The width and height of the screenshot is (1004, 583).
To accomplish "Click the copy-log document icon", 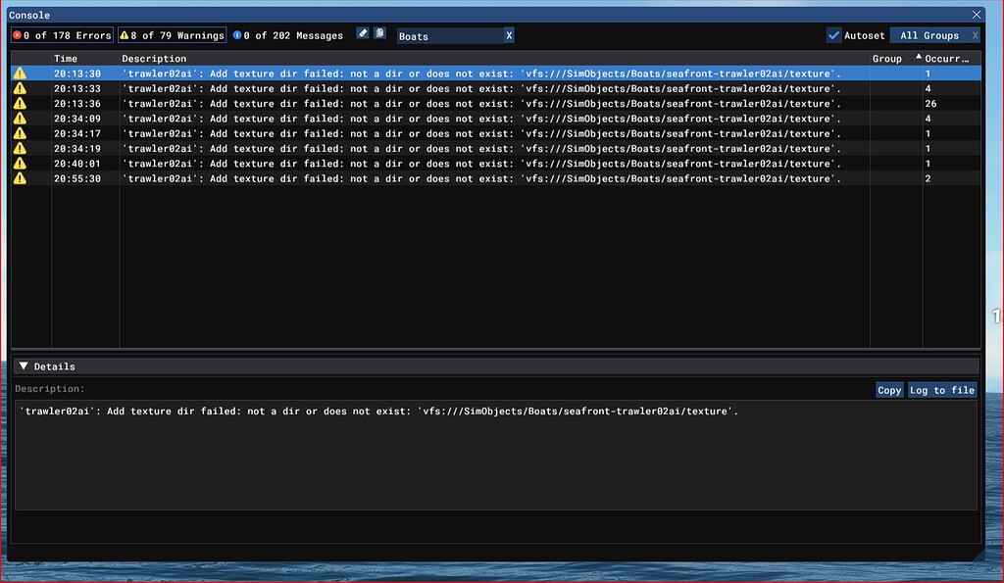I will [x=379, y=34].
